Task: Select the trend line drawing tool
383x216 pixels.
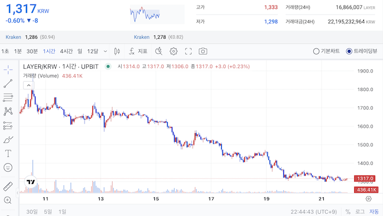Action: click(8, 83)
